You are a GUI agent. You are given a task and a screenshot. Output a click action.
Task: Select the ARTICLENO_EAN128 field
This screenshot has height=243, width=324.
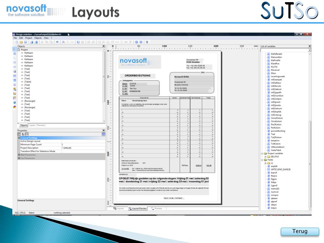point(281,170)
